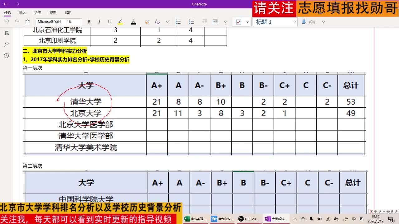399x224 pixels.
Task: Insert a bulleted list
Action: [178, 22]
